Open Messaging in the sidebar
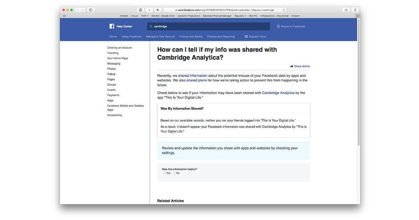 coord(114,63)
